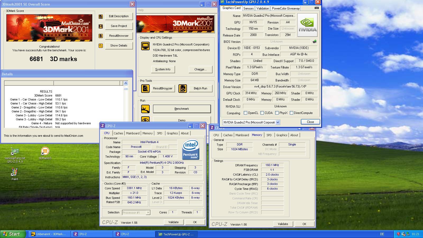Click the DE language indicator in taskbar
The width and height of the screenshot is (423, 238).
pyautogui.click(x=382, y=234)
